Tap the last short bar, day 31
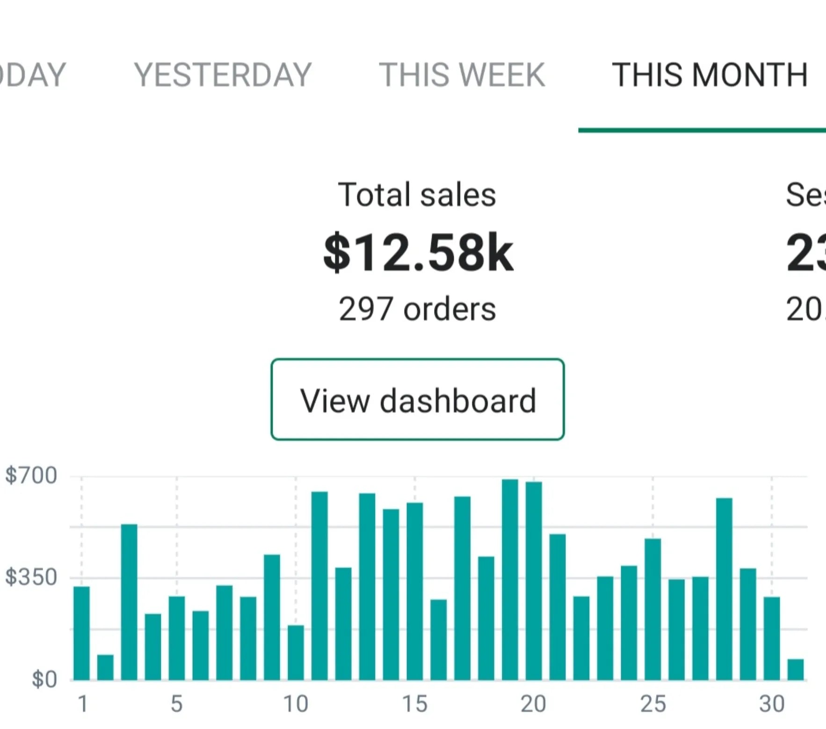Viewport: 826px width, 729px height. [x=796, y=669]
